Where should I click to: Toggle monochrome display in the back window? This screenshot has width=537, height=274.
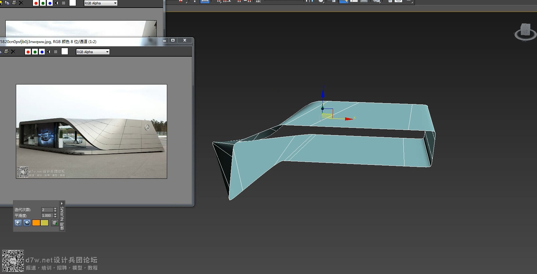pos(64,3)
